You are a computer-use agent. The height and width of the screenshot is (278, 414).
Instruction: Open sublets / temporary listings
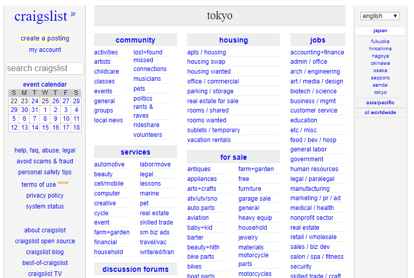(x=213, y=130)
